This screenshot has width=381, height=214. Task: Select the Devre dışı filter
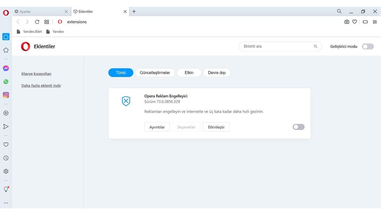pos(217,72)
